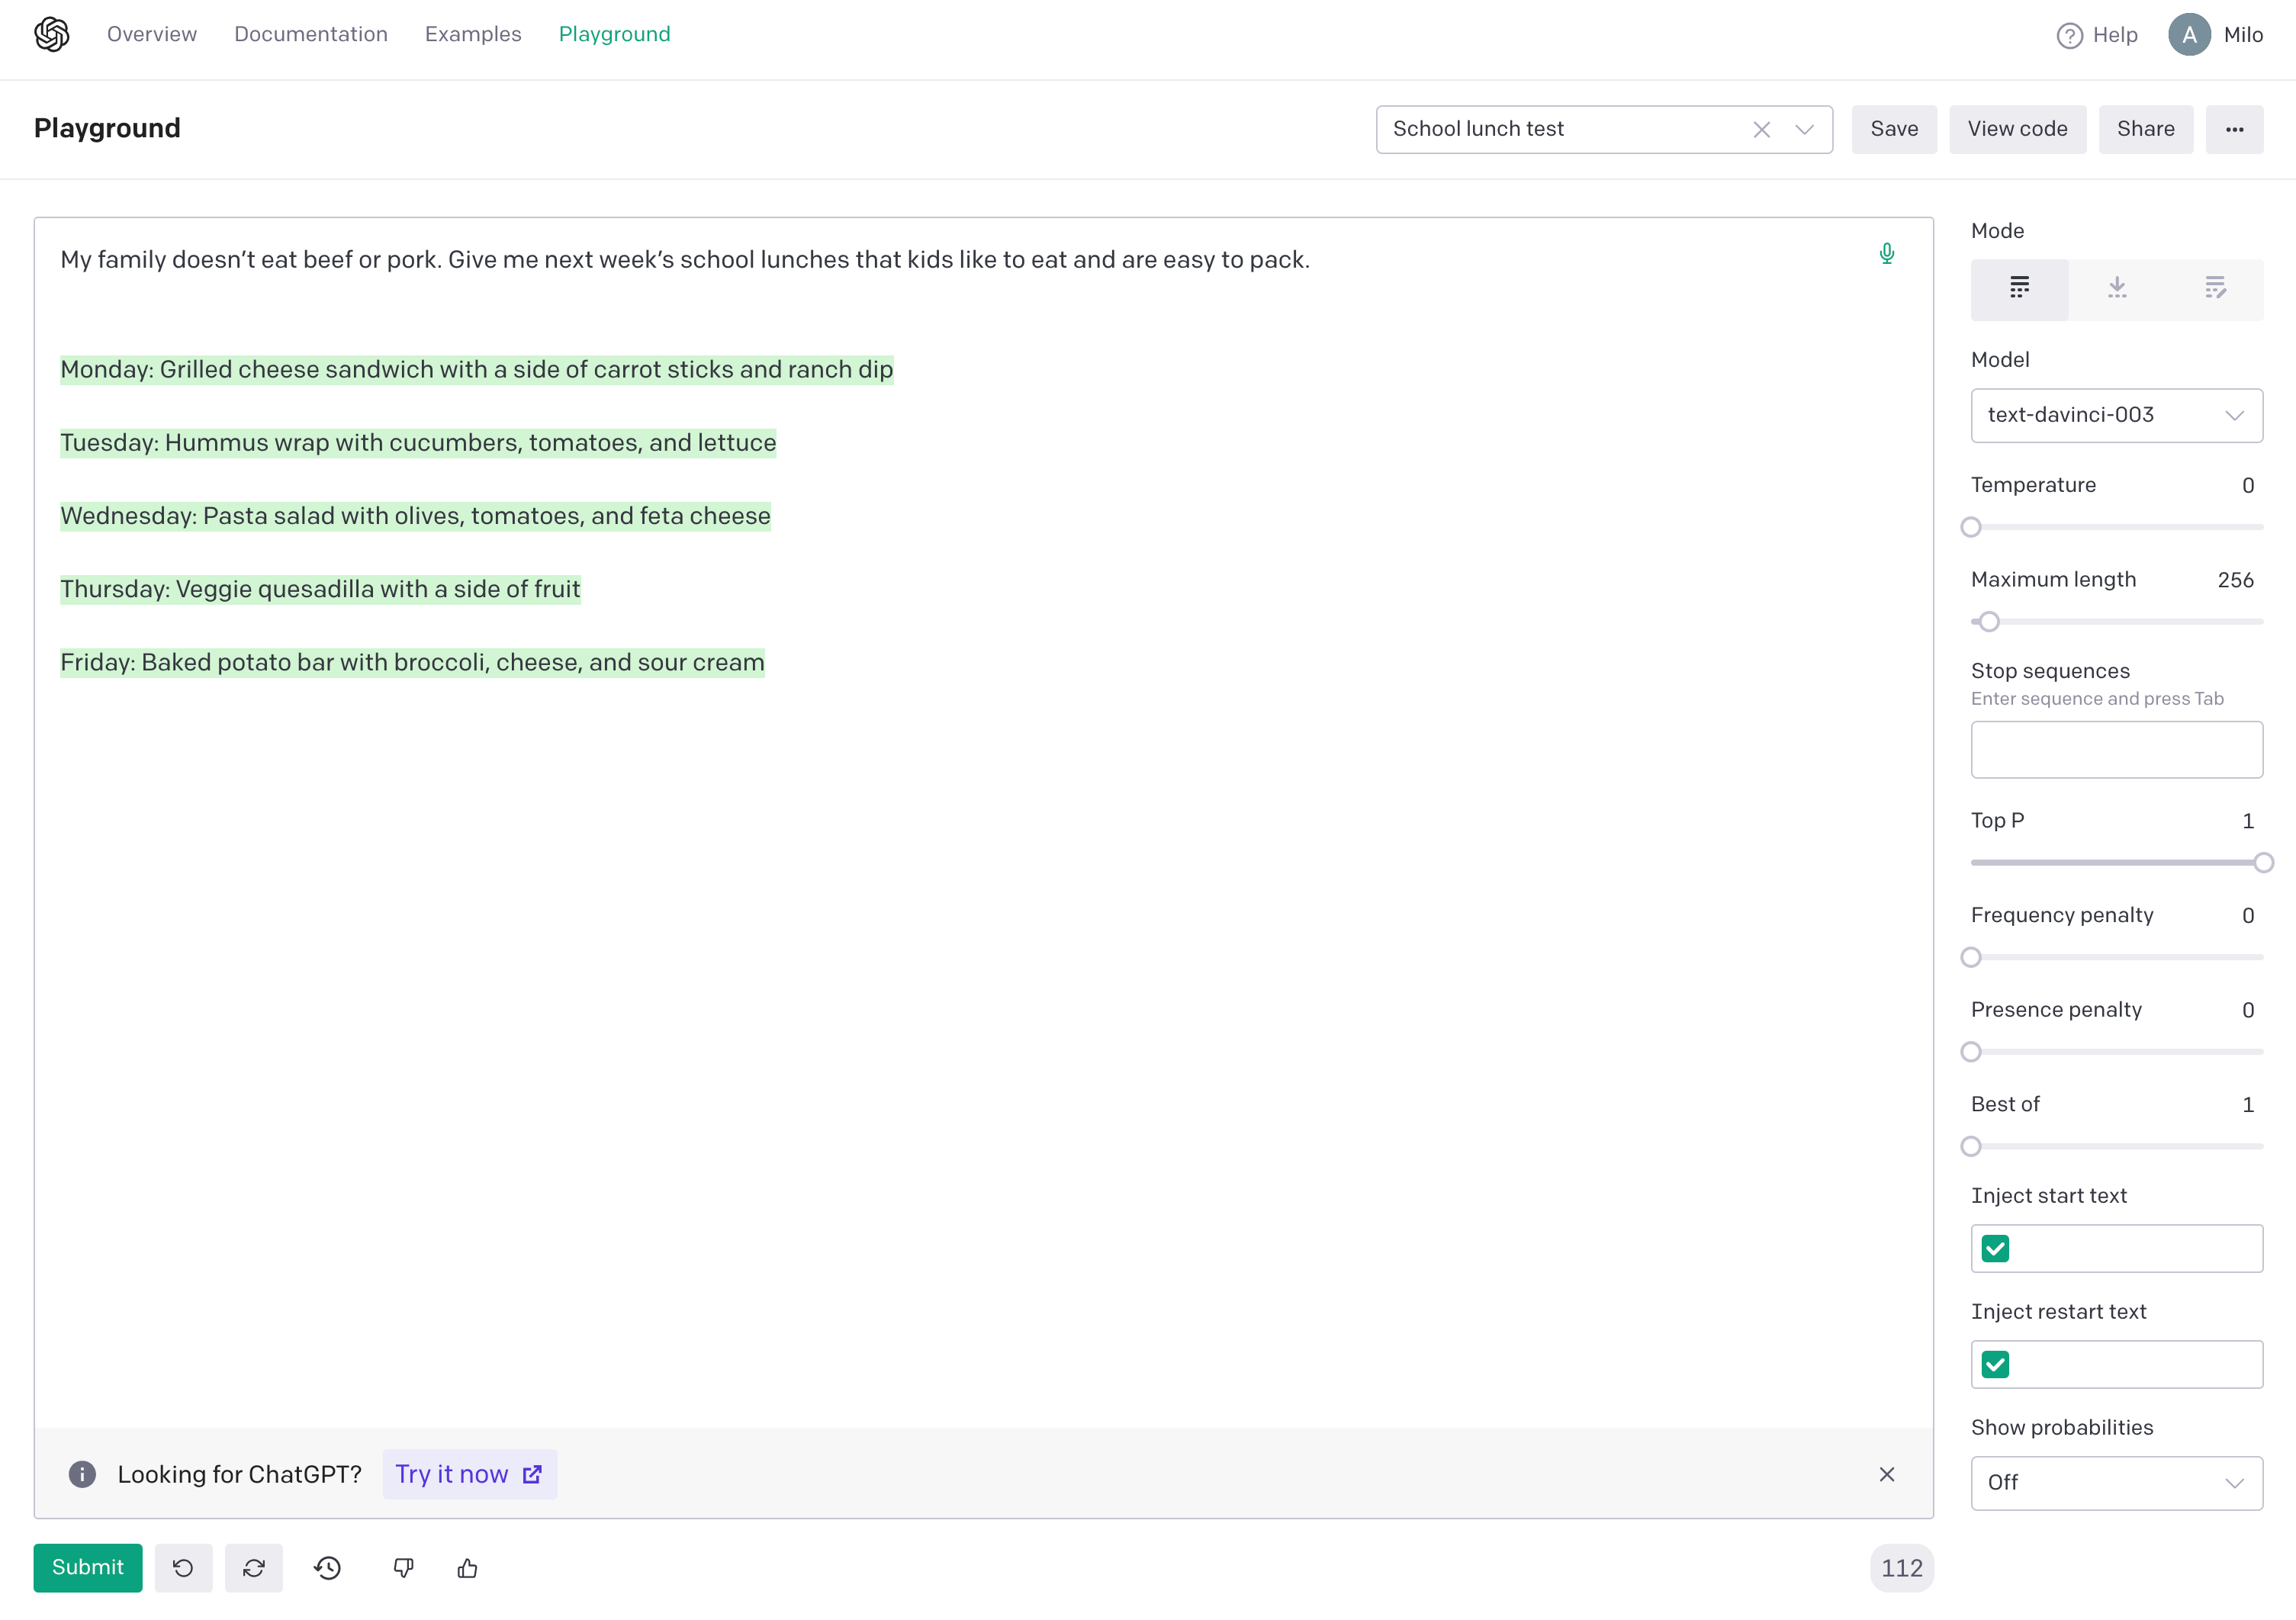The image size is (2296, 1620).
Task: Click the Temperature slider handle
Action: pyautogui.click(x=1970, y=527)
